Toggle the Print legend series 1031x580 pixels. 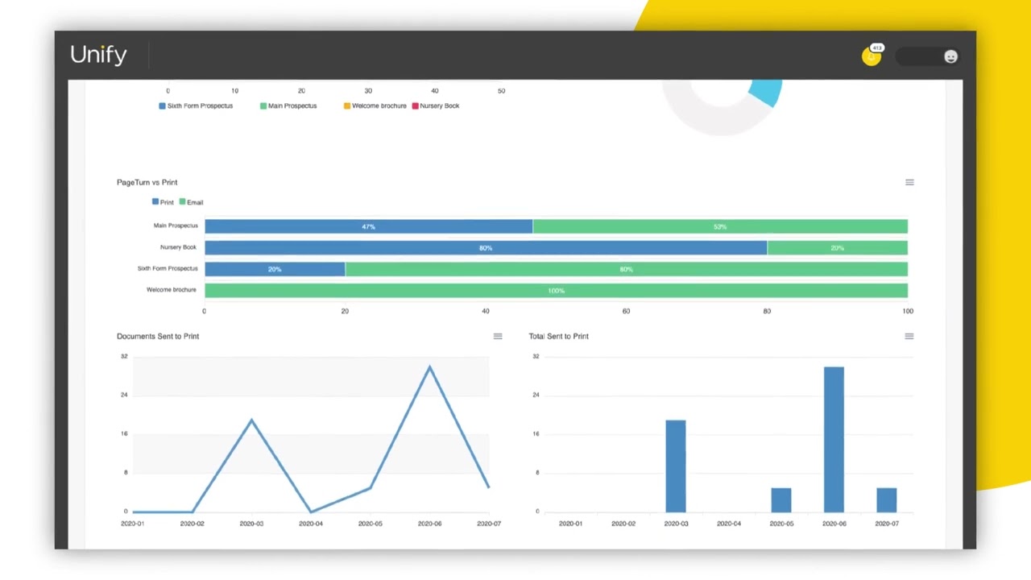point(163,202)
